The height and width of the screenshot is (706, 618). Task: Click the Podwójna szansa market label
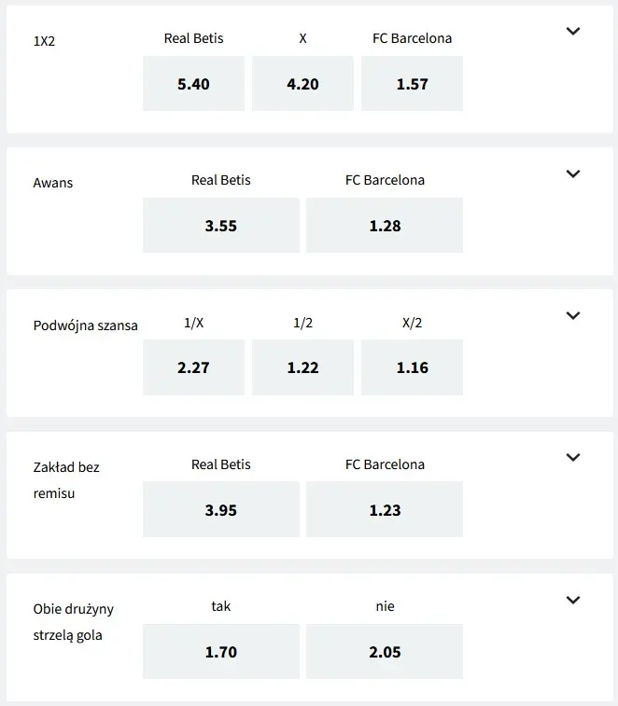click(85, 325)
